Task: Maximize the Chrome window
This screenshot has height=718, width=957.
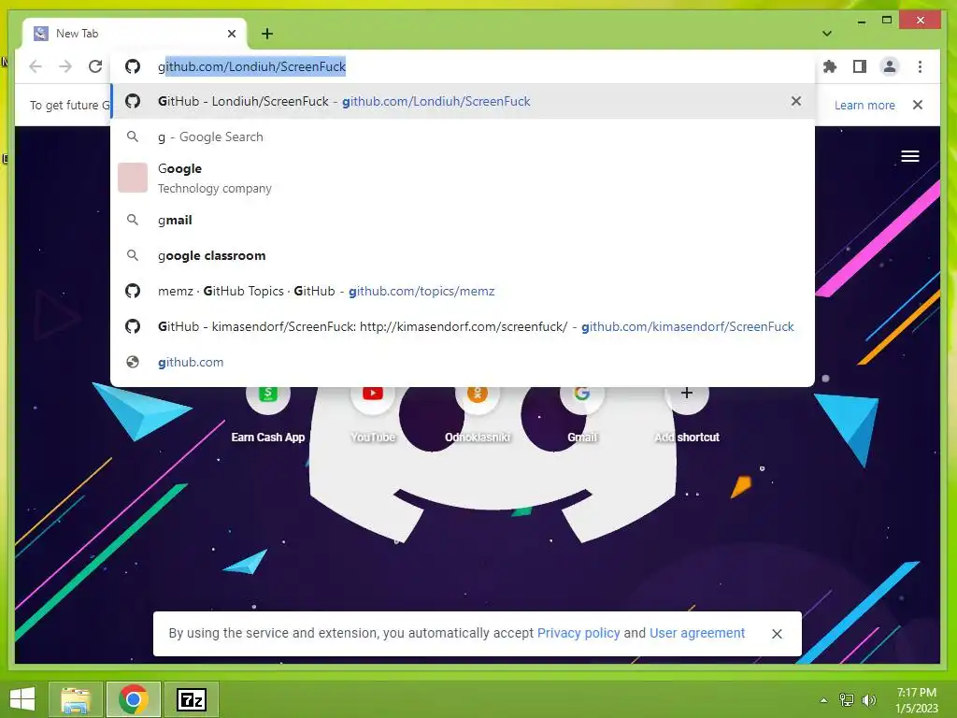Action: coord(887,21)
